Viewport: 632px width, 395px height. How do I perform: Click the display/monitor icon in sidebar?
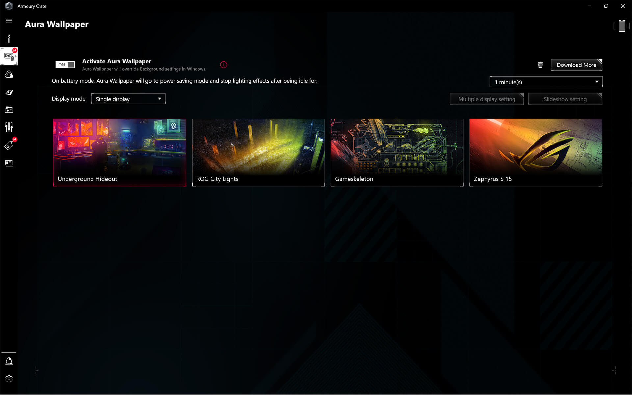coord(9,163)
